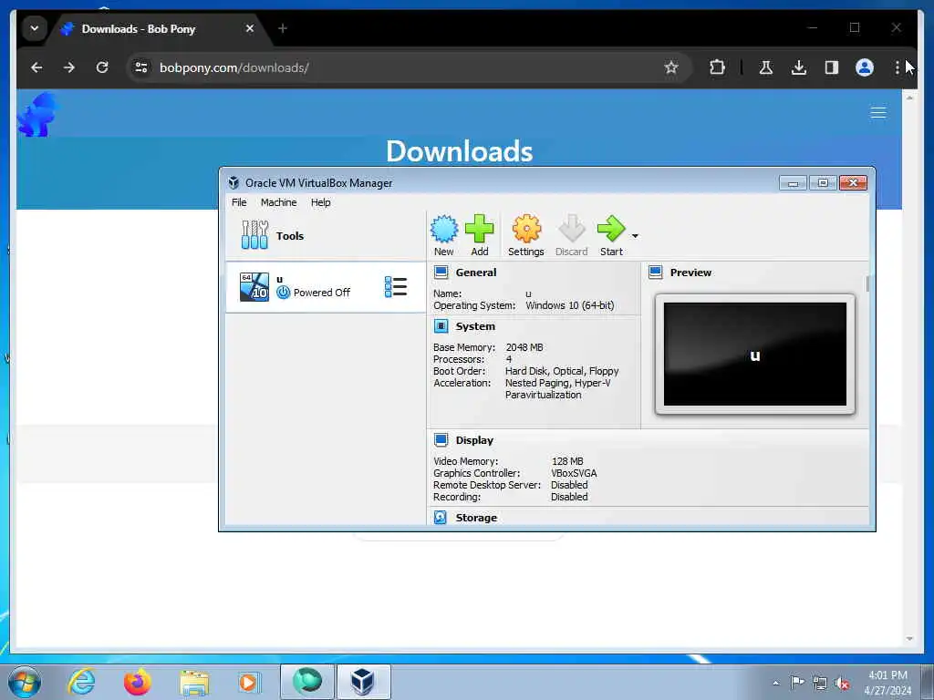Click the Bob Pony site logo
Image resolution: width=934 pixels, height=700 pixels.
coord(38,114)
